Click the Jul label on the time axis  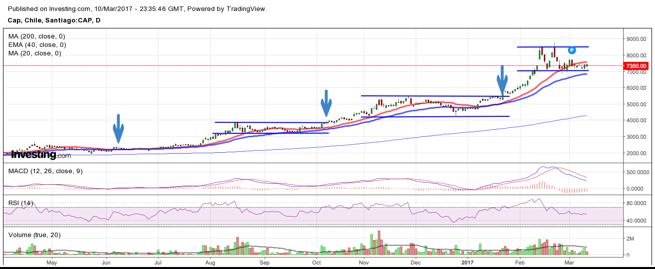[x=158, y=262]
